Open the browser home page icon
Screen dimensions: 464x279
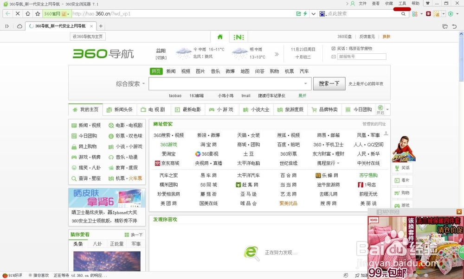point(27,13)
